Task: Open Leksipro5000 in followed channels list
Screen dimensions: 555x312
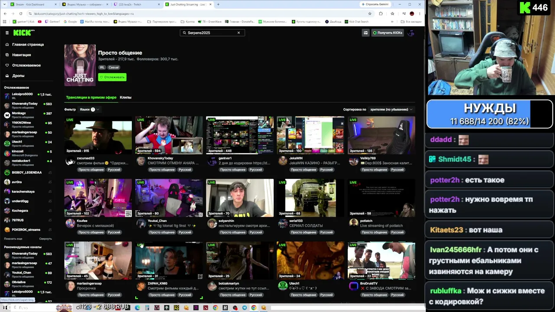Action: coord(28,96)
